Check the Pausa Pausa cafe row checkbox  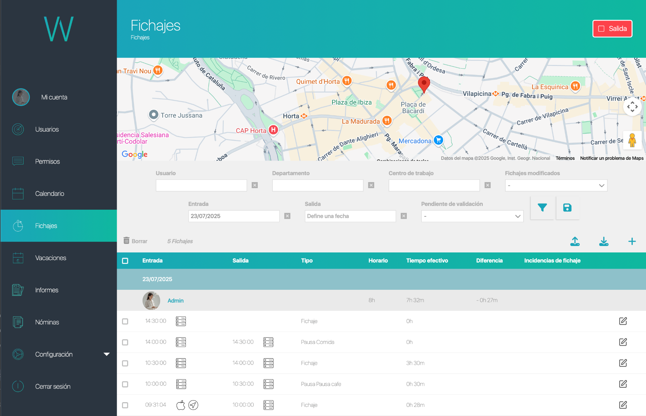(x=125, y=384)
